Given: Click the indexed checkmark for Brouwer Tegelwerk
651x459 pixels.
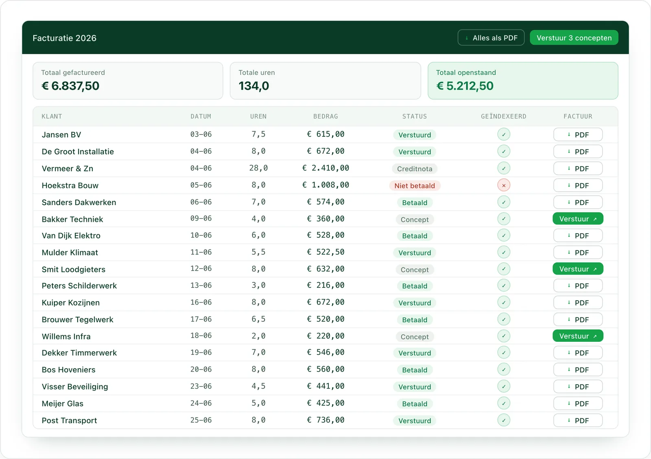Looking at the screenshot, I should point(504,319).
